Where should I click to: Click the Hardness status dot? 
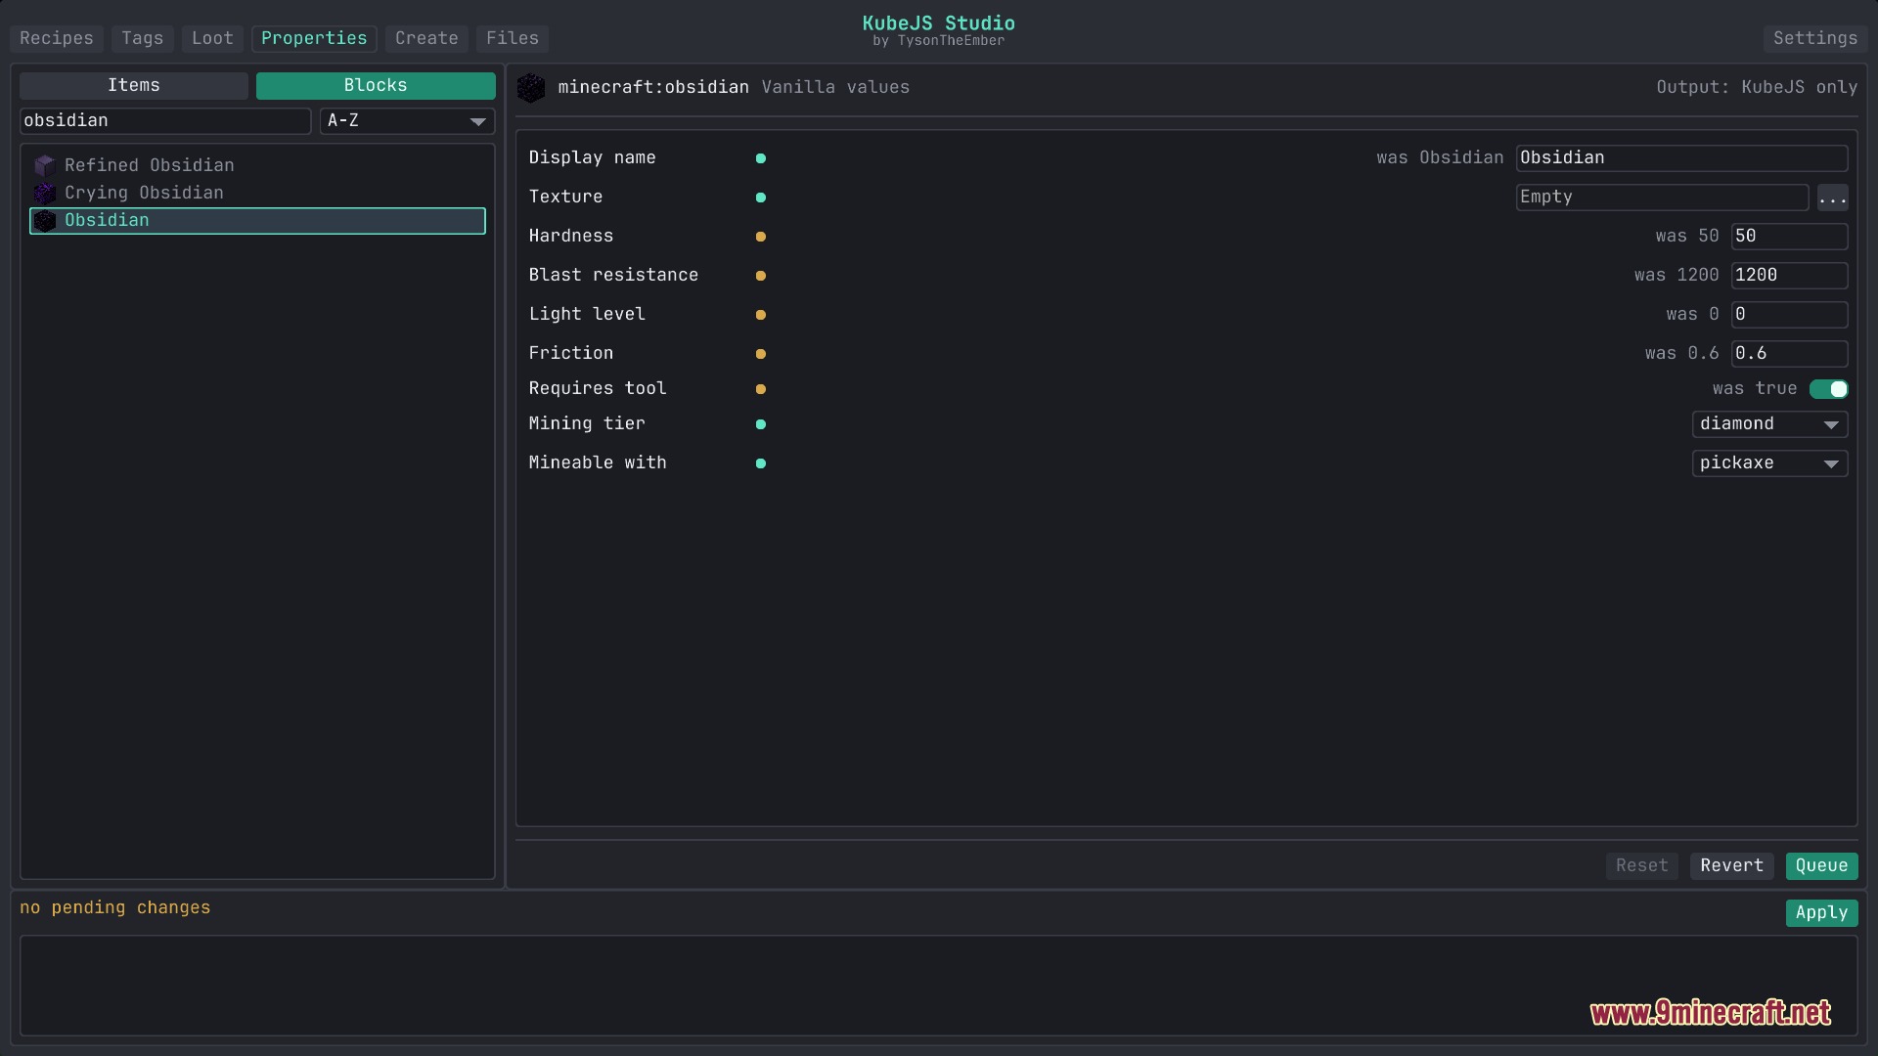click(x=760, y=237)
